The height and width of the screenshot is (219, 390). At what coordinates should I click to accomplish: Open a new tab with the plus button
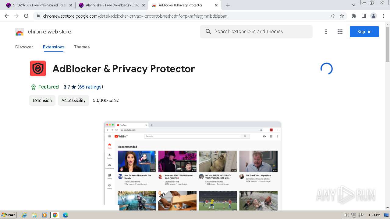[228, 5]
